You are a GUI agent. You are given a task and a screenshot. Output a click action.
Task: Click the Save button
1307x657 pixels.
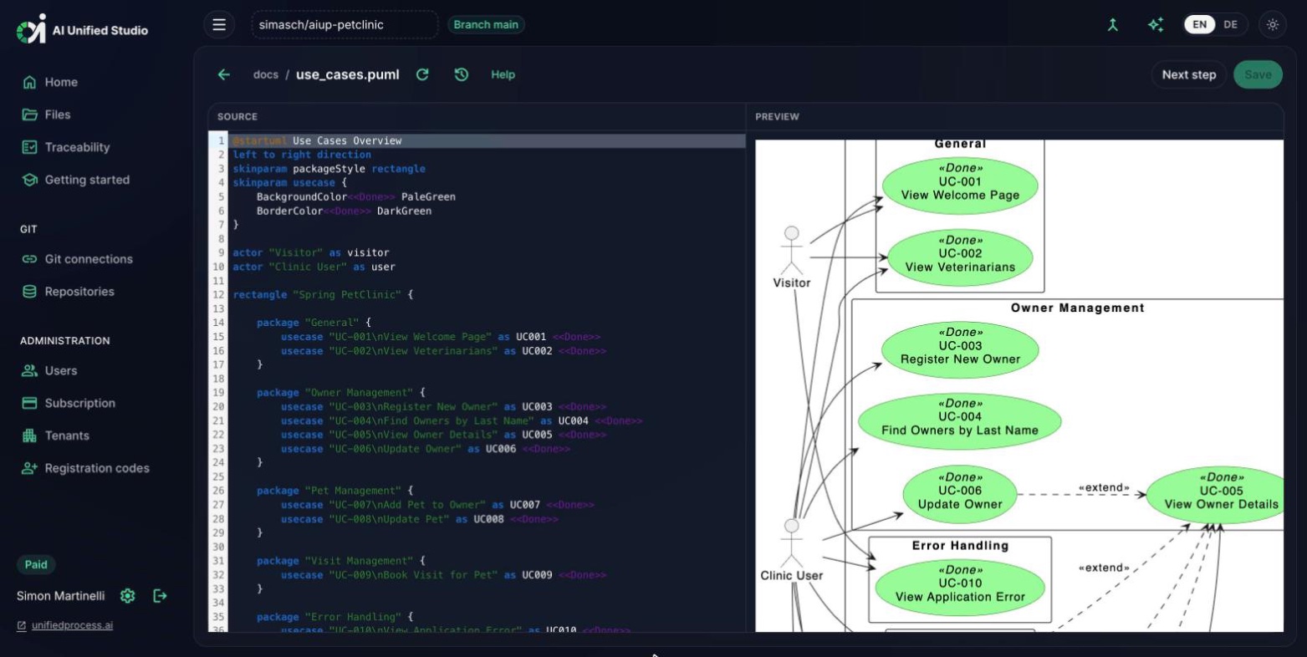coord(1258,74)
